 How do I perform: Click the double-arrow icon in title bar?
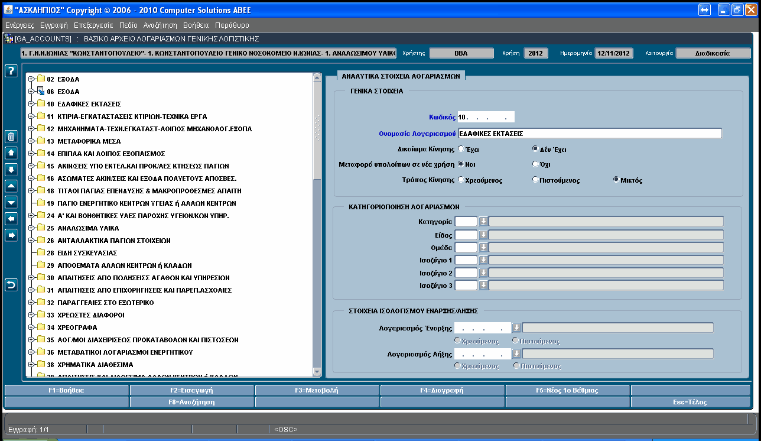coord(704,10)
